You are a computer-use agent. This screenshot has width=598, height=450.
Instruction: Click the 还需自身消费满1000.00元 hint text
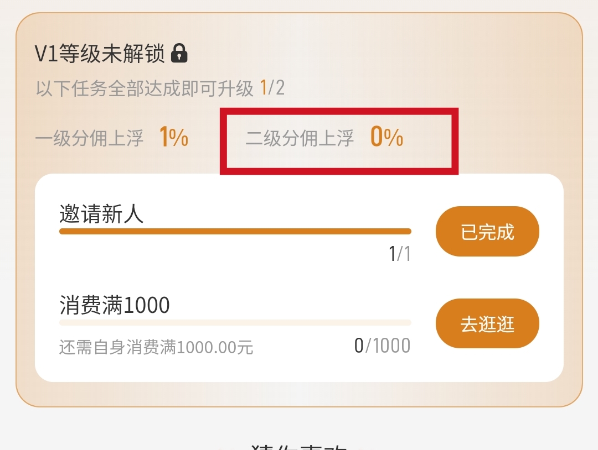156,348
